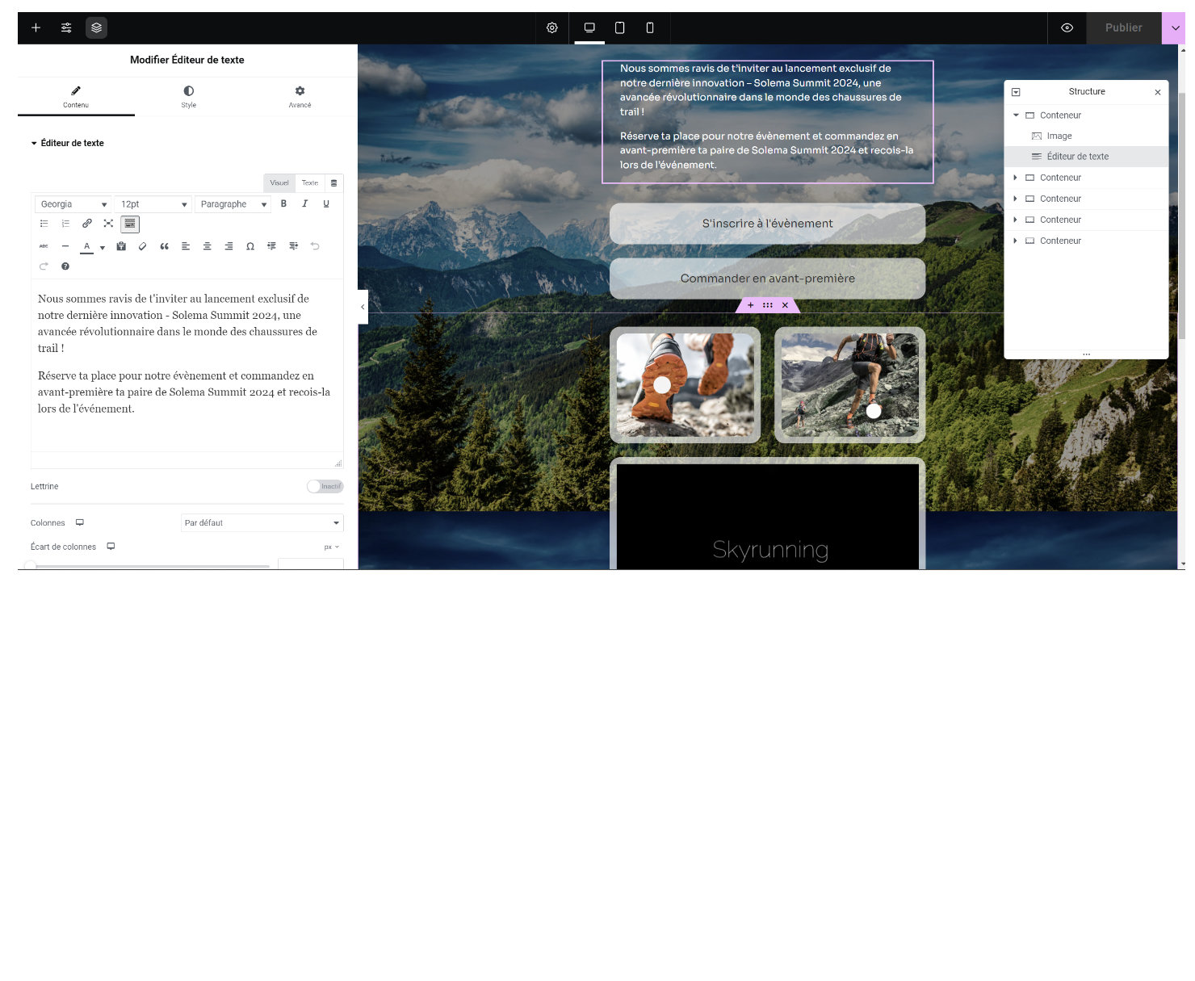Decrease indent of paragraph
The width and height of the screenshot is (1195, 981).
point(271,246)
